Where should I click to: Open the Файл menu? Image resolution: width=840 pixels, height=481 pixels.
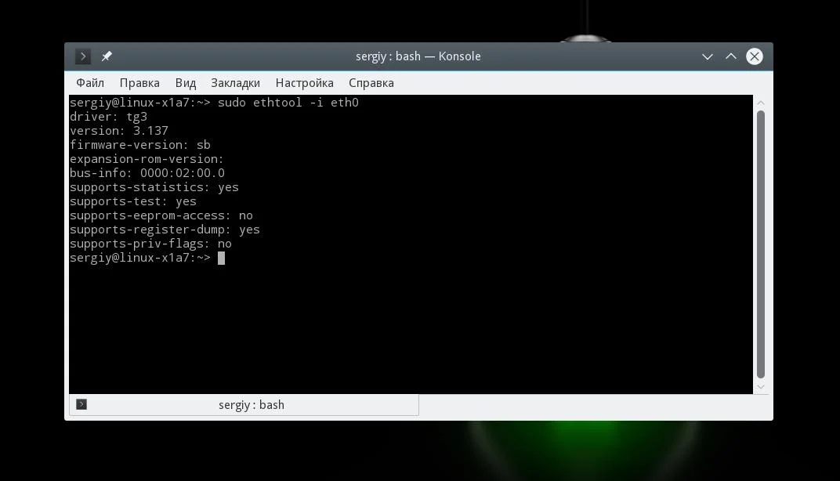tap(90, 83)
